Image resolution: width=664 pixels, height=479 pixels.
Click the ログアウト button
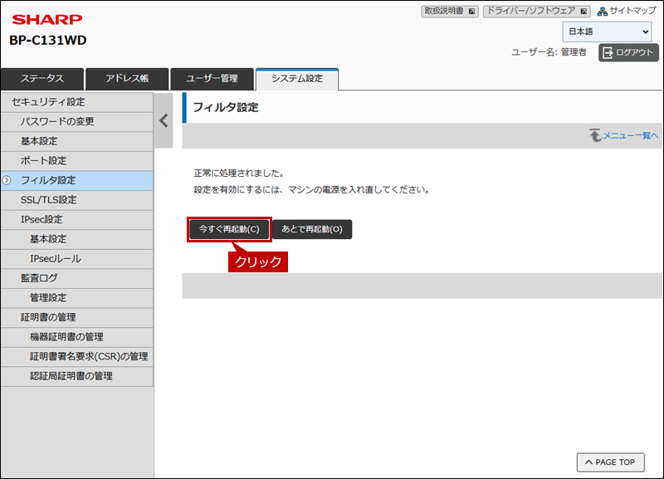(628, 52)
